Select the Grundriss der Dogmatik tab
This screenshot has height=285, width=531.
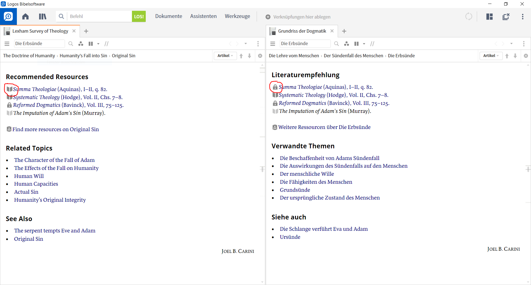coord(302,31)
